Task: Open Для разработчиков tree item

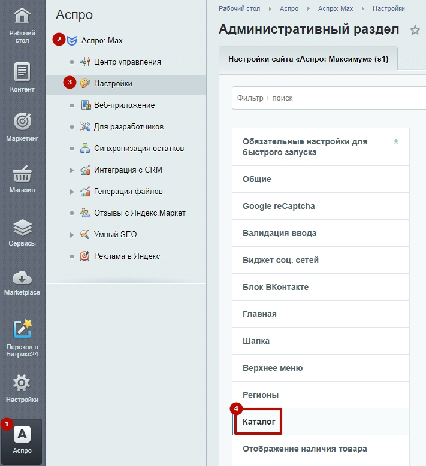Action: [129, 127]
